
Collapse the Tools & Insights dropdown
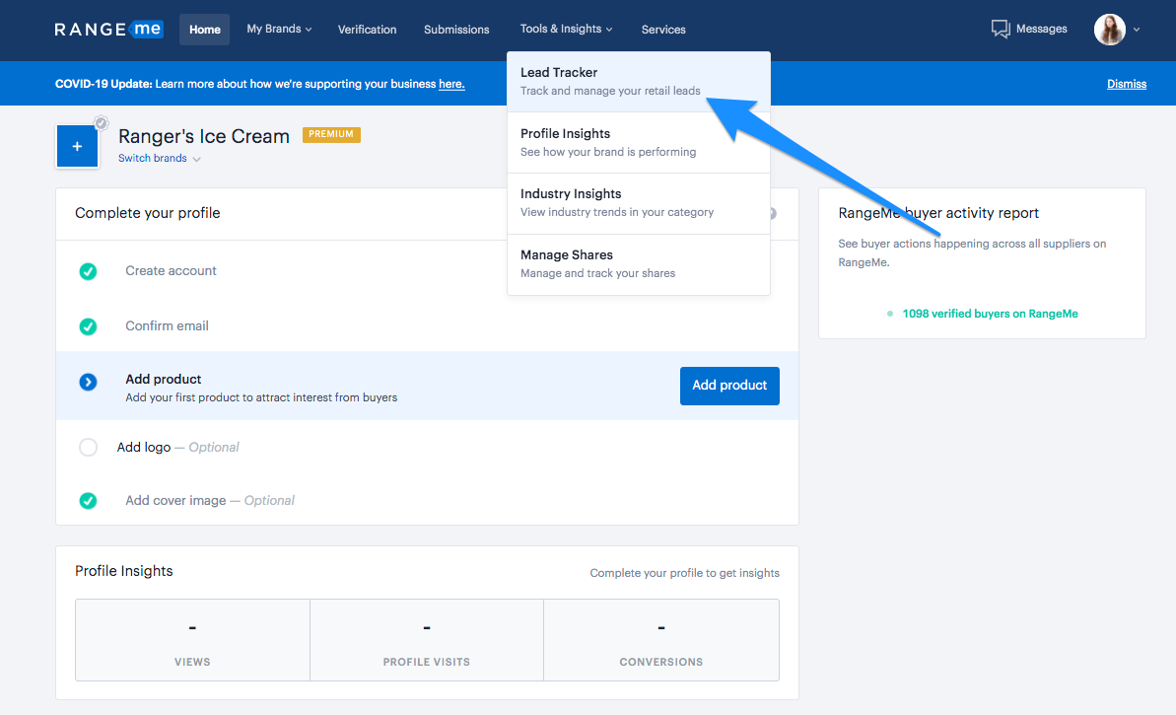click(x=566, y=30)
